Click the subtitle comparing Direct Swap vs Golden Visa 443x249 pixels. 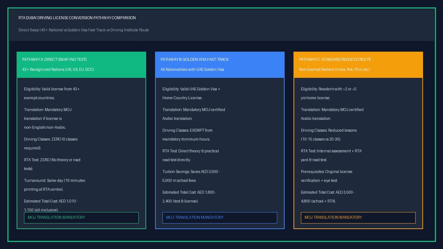pyautogui.click(x=84, y=30)
